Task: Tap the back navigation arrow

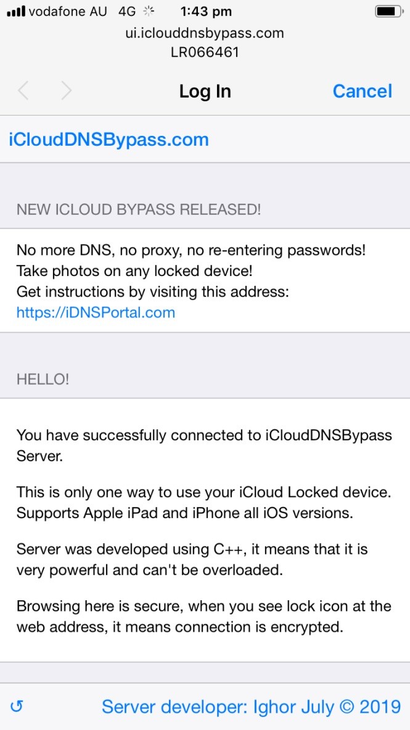Action: click(23, 91)
